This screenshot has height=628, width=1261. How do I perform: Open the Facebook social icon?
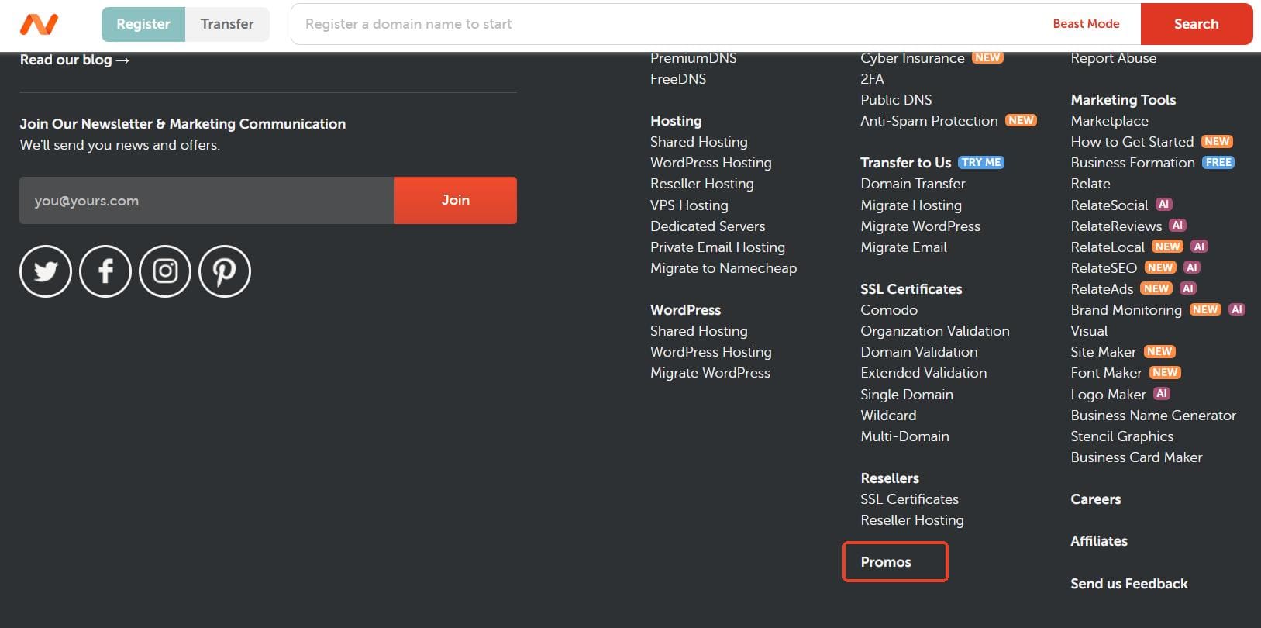pyautogui.click(x=105, y=271)
